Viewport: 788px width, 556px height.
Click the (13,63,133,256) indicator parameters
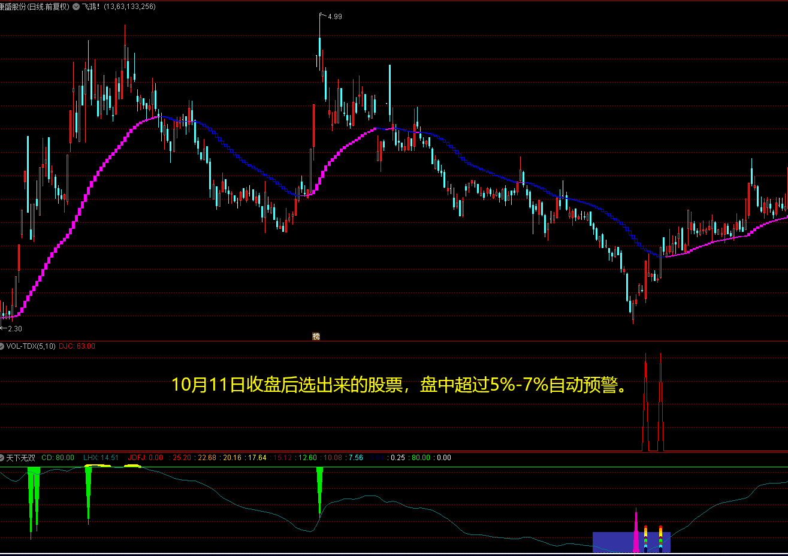pyautogui.click(x=129, y=7)
